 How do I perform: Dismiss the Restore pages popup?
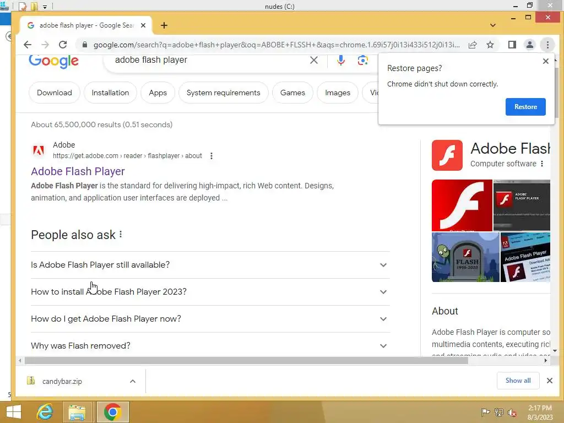[x=546, y=61]
